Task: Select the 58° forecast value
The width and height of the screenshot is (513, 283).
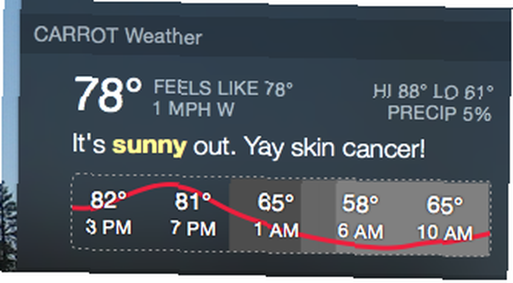Action: (360, 203)
